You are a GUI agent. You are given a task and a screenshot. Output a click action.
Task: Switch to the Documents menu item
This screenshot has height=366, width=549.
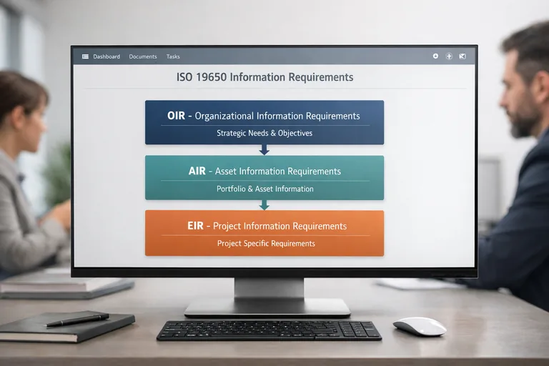[x=143, y=56]
